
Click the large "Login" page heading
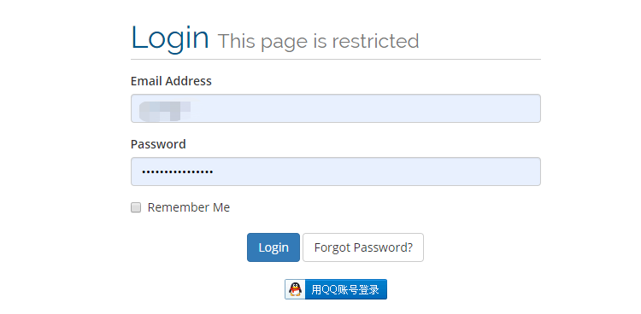click(170, 38)
